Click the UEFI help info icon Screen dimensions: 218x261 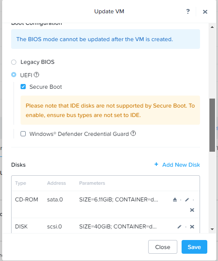(x=36, y=75)
